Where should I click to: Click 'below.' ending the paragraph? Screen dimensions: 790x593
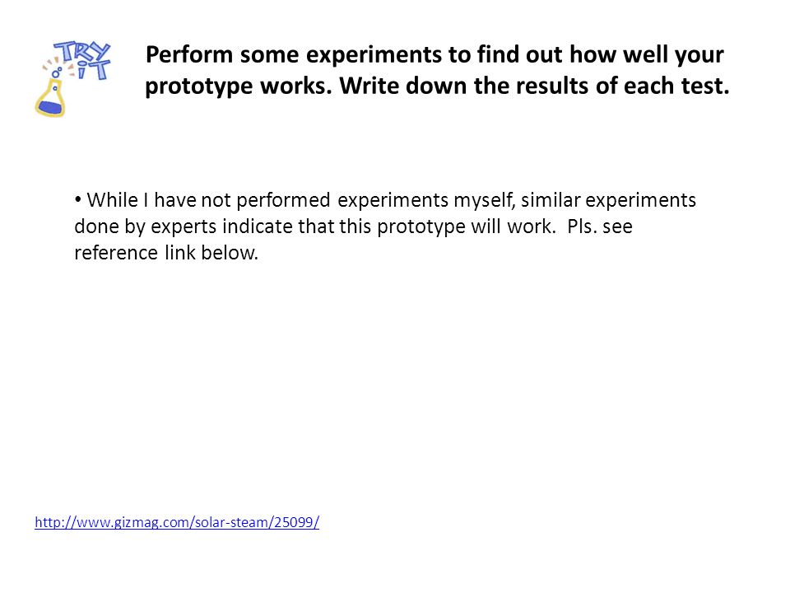(230, 253)
